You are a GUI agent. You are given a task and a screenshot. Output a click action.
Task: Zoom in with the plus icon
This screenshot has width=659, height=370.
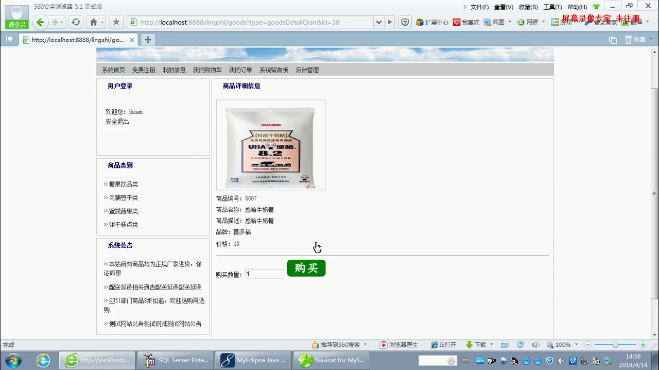point(643,345)
